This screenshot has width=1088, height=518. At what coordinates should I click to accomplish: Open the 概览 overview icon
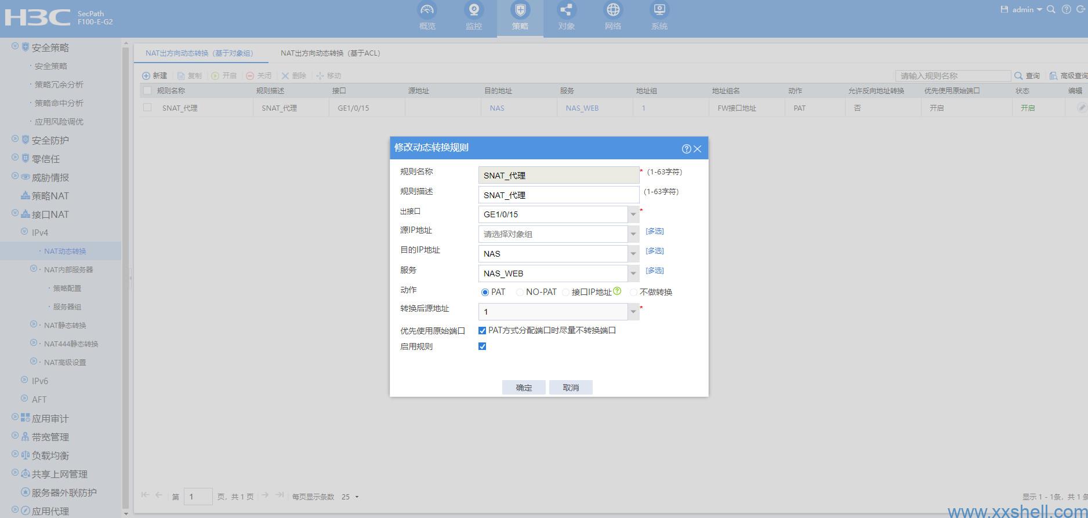tap(427, 10)
